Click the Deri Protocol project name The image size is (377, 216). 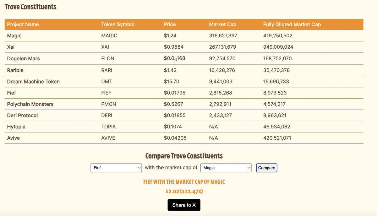point(22,115)
